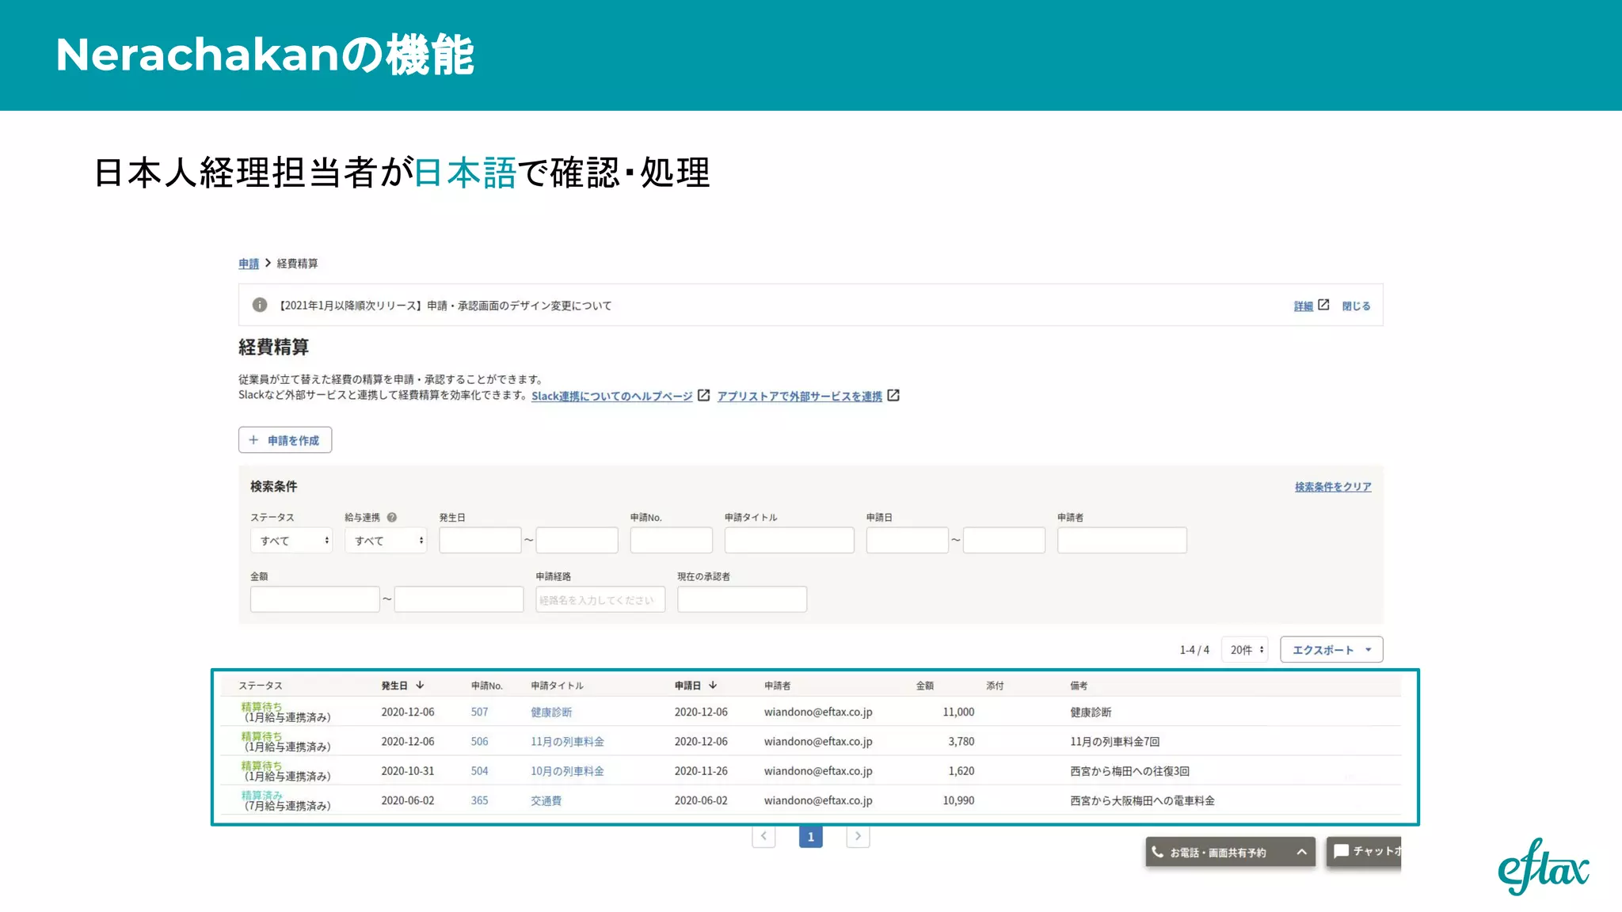Screen dimensions: 1622x912
Task: Click the ステータス column header
Action: coord(261,686)
